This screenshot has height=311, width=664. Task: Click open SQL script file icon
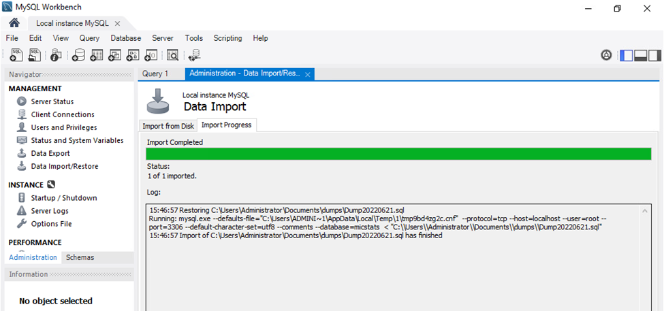pos(34,55)
